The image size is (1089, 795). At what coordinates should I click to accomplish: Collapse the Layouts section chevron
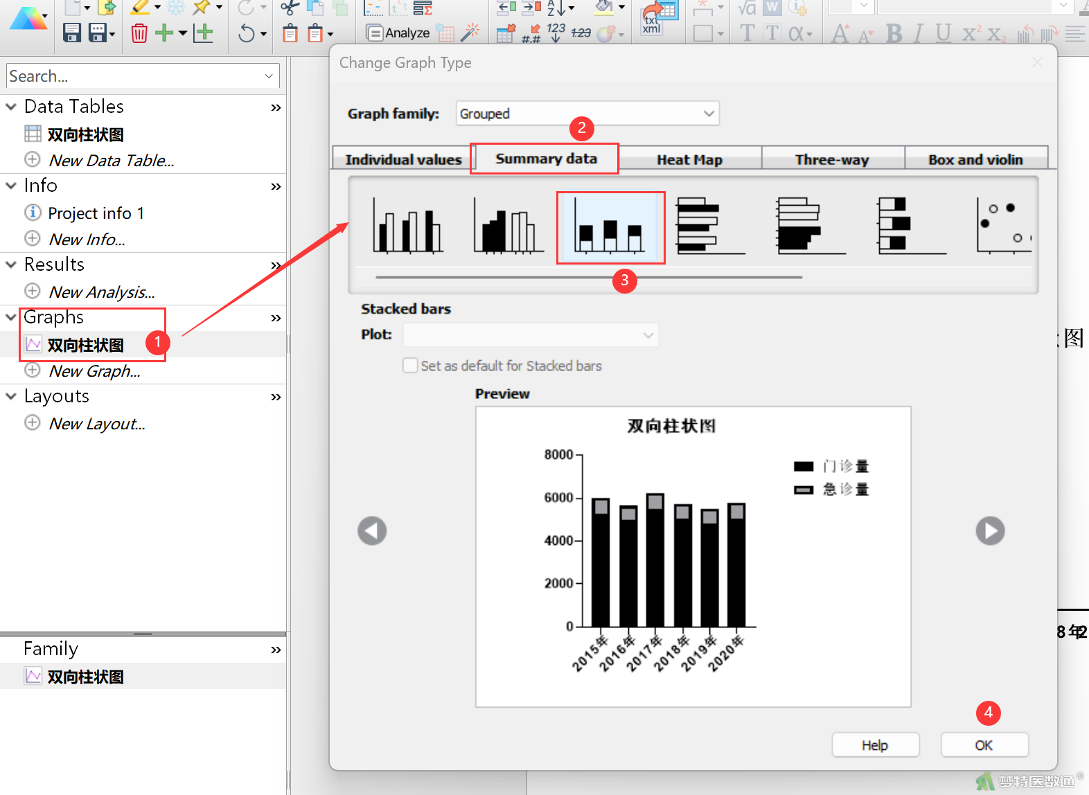[x=11, y=396]
